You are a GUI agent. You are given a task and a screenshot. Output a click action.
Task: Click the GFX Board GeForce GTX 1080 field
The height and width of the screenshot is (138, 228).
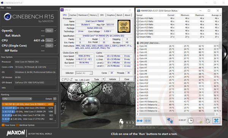(35, 82)
